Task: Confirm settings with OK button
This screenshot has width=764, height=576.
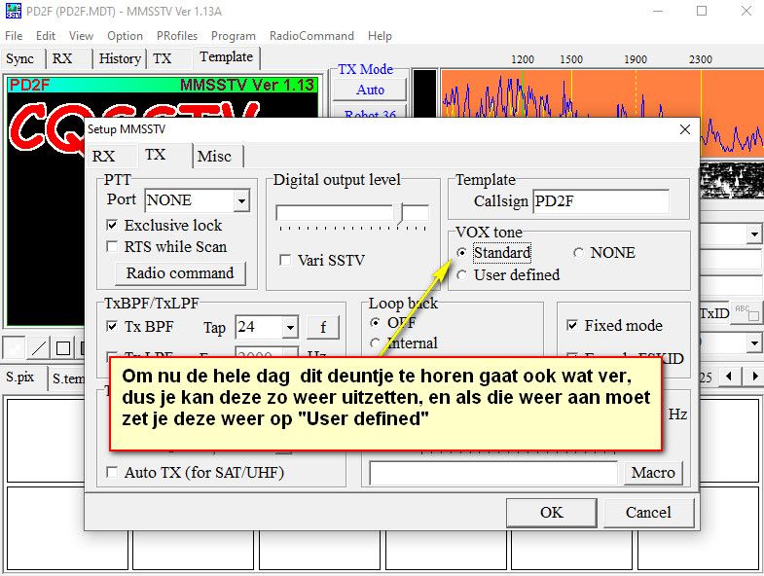Action: click(552, 513)
